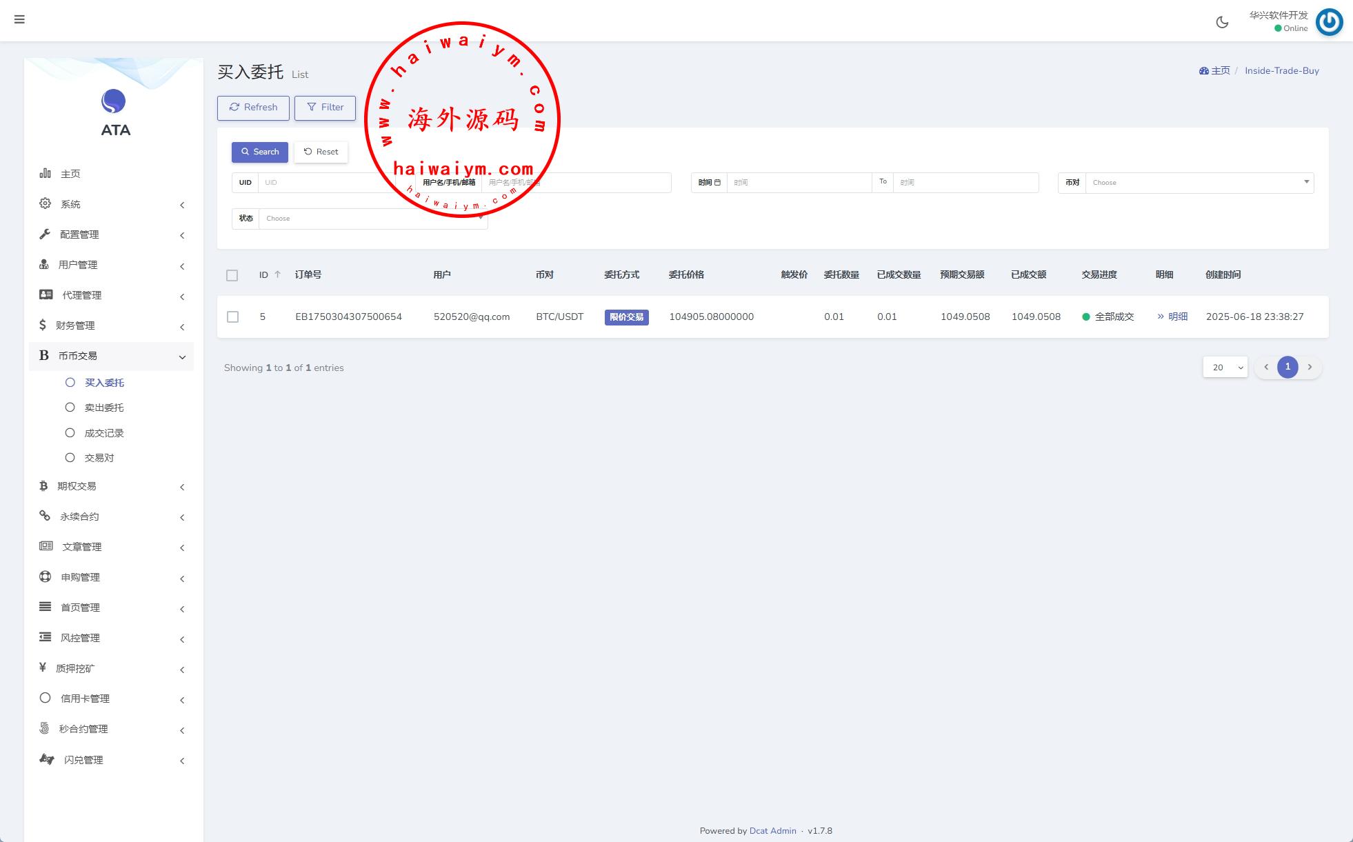The image size is (1353, 842).
Task: Open the 20 per-page size dropdown
Action: (1225, 367)
